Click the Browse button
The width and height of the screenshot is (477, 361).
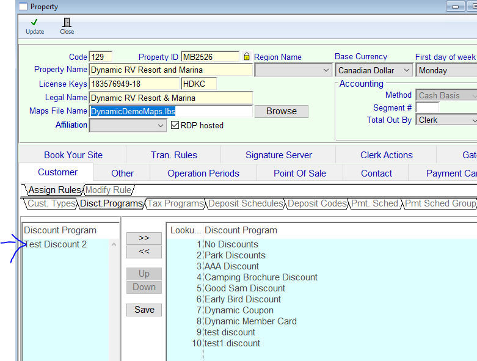282,111
